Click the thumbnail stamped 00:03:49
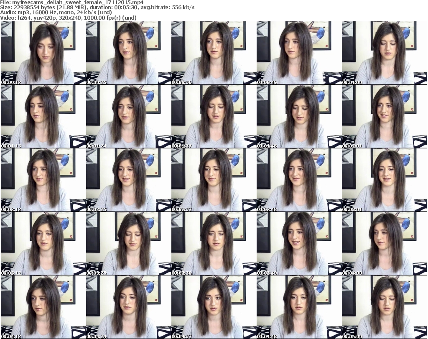 [x=299, y=243]
